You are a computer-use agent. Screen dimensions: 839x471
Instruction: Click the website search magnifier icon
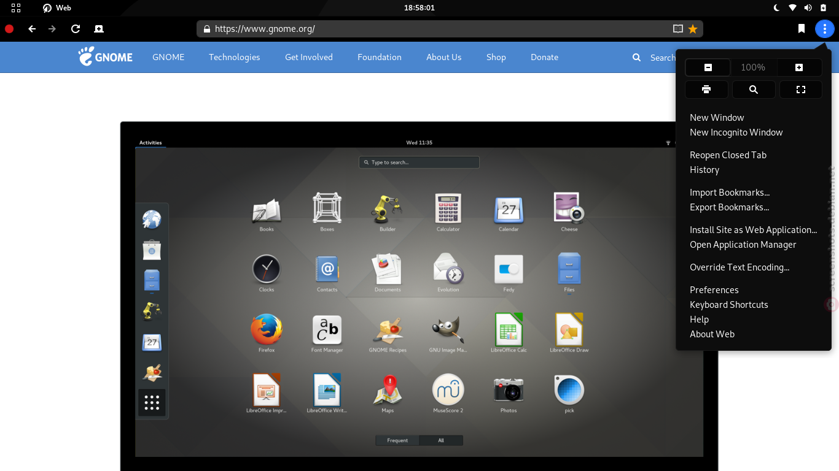tap(636, 57)
